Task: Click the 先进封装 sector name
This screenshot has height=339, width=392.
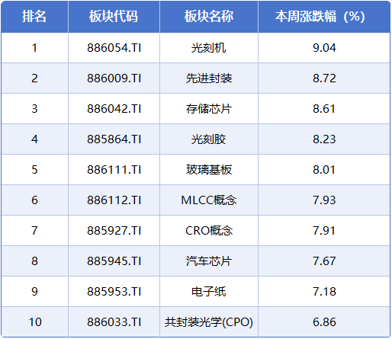Action: coord(209,78)
